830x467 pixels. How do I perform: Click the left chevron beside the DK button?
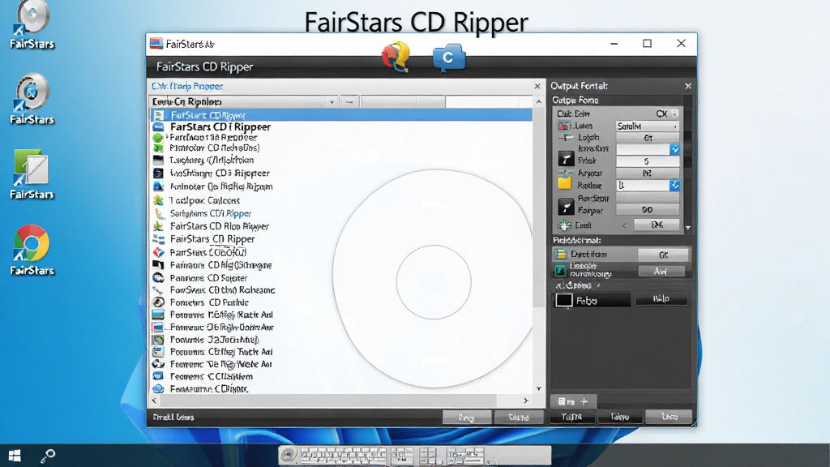click(624, 225)
